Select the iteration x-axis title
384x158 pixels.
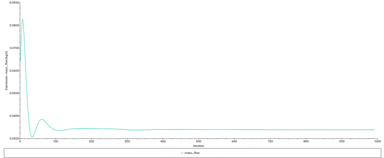(x=198, y=146)
